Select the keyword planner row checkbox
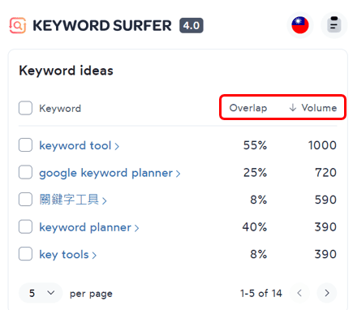 pyautogui.click(x=25, y=226)
